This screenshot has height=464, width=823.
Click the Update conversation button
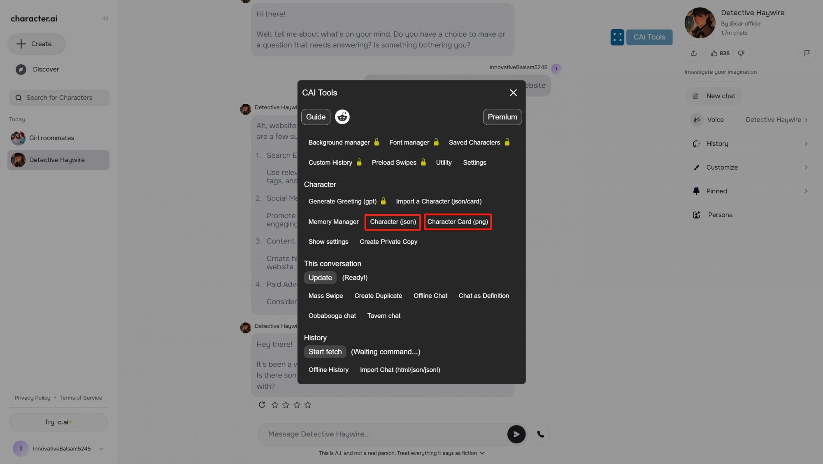pyautogui.click(x=320, y=277)
